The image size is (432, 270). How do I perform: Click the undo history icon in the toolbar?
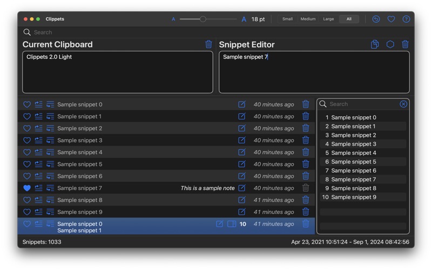[376, 19]
